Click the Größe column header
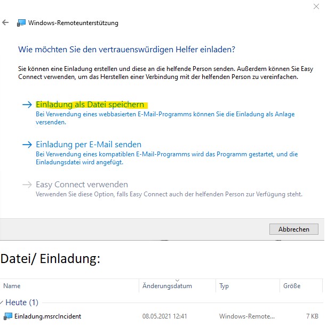The image size is (327, 326). pos(292,286)
